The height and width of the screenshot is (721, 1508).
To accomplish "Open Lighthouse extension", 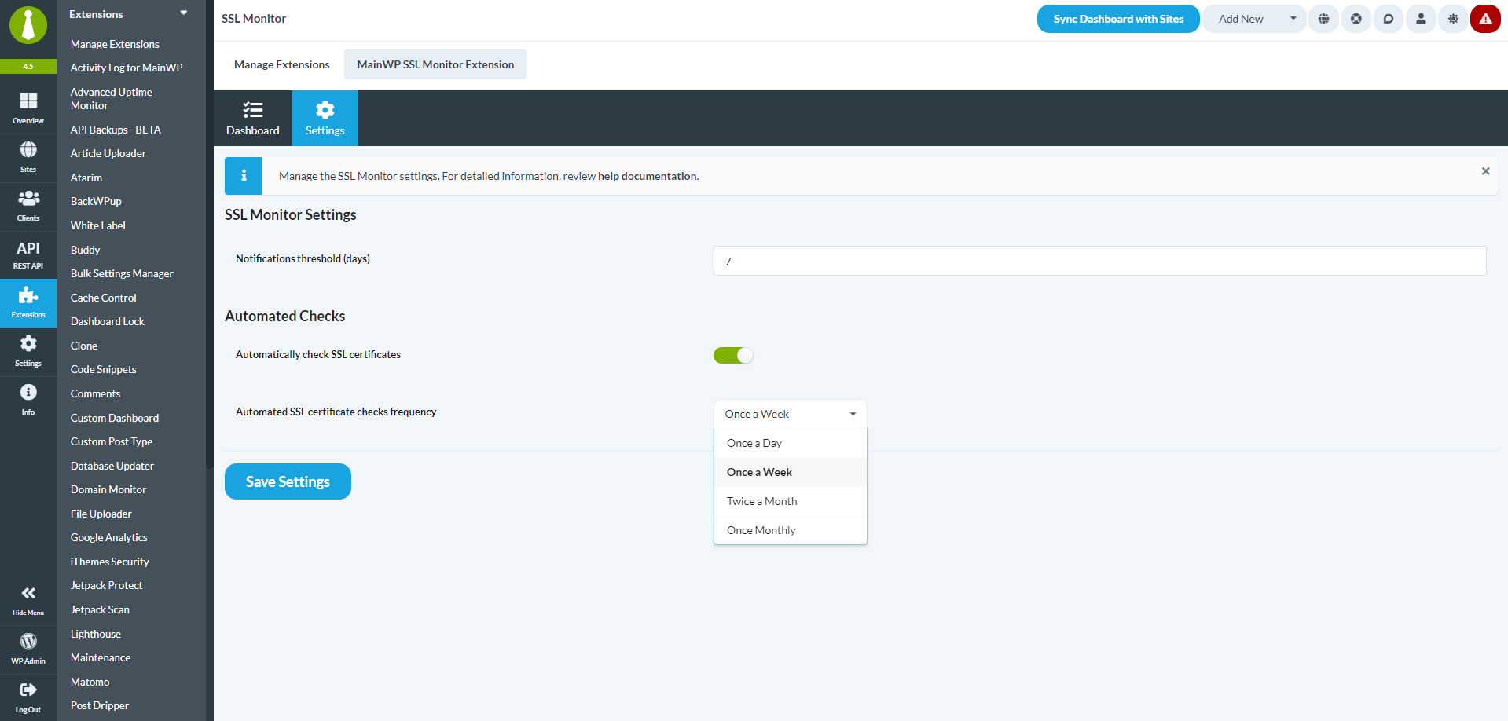I will point(96,634).
